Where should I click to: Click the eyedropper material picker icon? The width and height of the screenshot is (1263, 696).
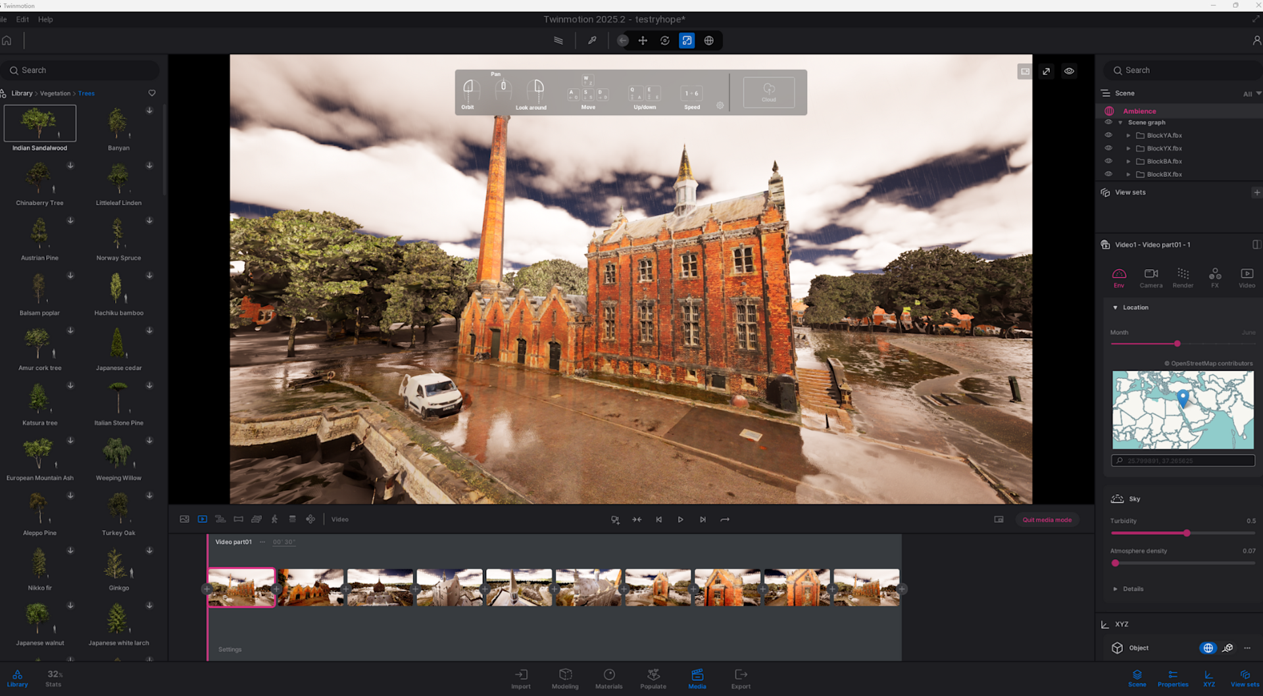(592, 41)
